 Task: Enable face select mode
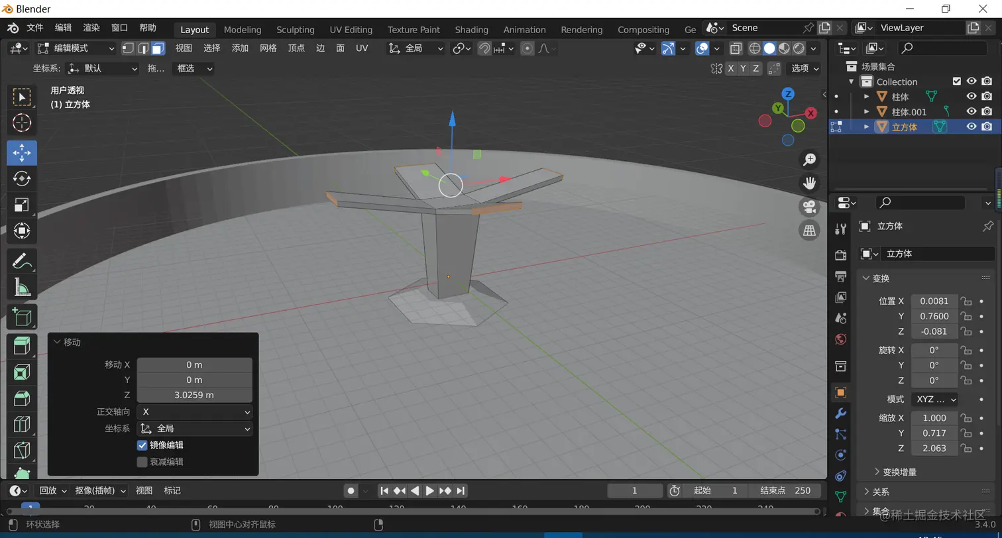click(x=158, y=48)
